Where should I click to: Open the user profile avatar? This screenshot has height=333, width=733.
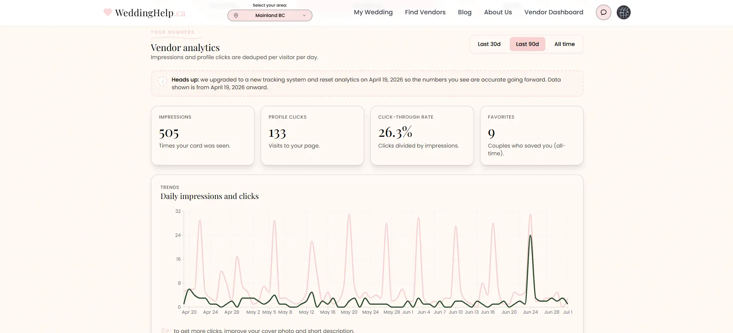[623, 12]
